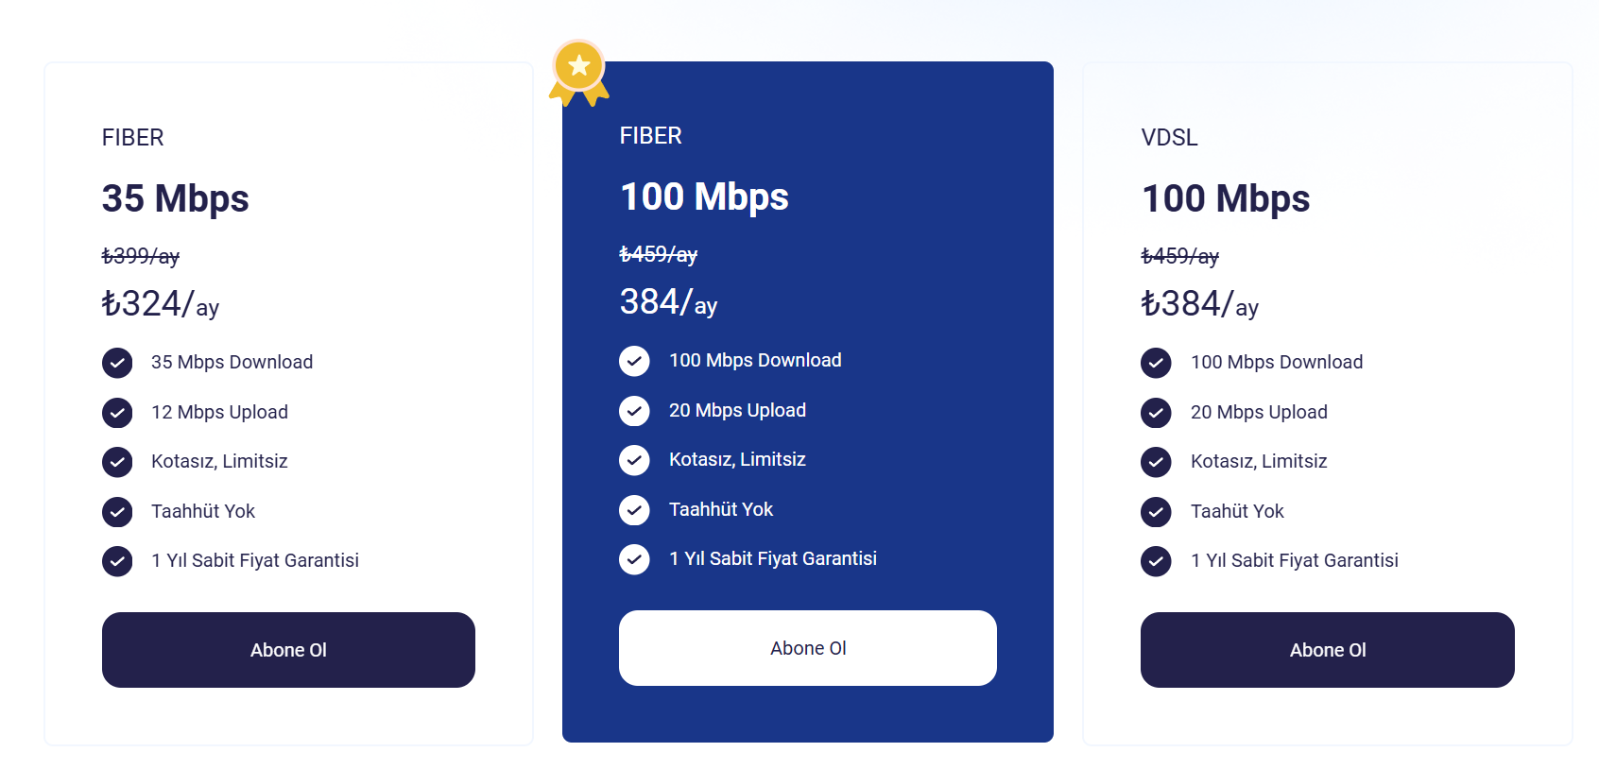
Task: Click strikethrough ₺459/ay price in VDSL card
Action: (x=1180, y=256)
